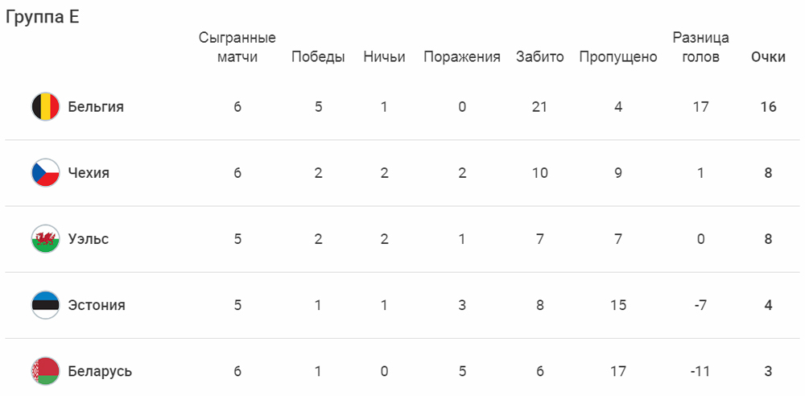Click the Группа E heading
Image resolution: width=805 pixels, height=396 pixels.
tap(43, 18)
